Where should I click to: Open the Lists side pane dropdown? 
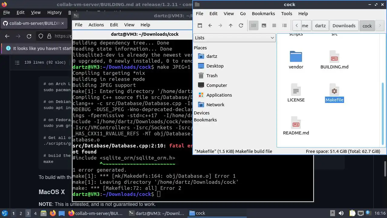click(234, 38)
